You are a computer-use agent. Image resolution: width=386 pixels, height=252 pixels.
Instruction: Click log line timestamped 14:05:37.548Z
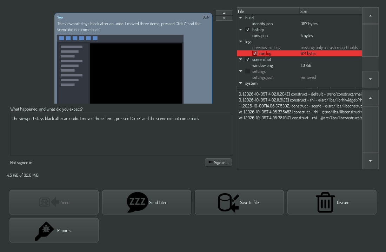[x=300, y=112]
